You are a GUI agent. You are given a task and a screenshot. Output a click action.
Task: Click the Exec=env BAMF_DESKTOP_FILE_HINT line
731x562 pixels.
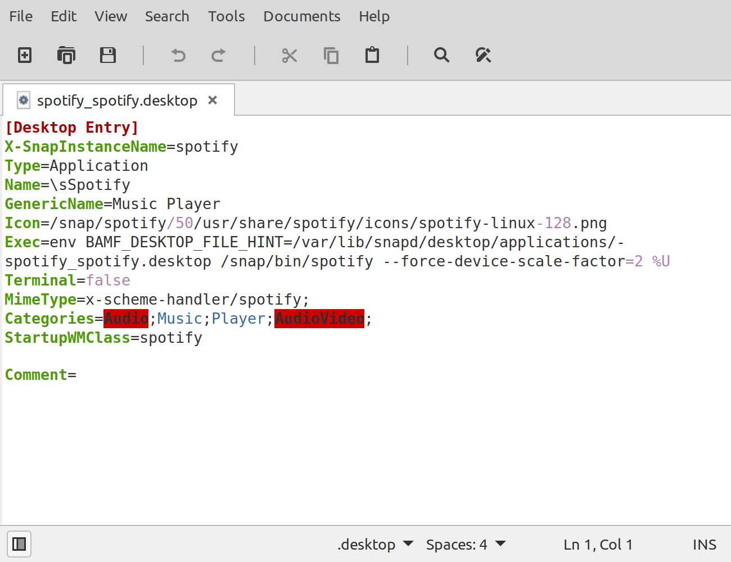[314, 242]
